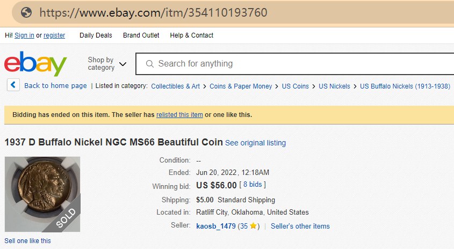Open the sold Buffalo Nickel thumbnail
Screen dimensions: 454x249
point(42,194)
